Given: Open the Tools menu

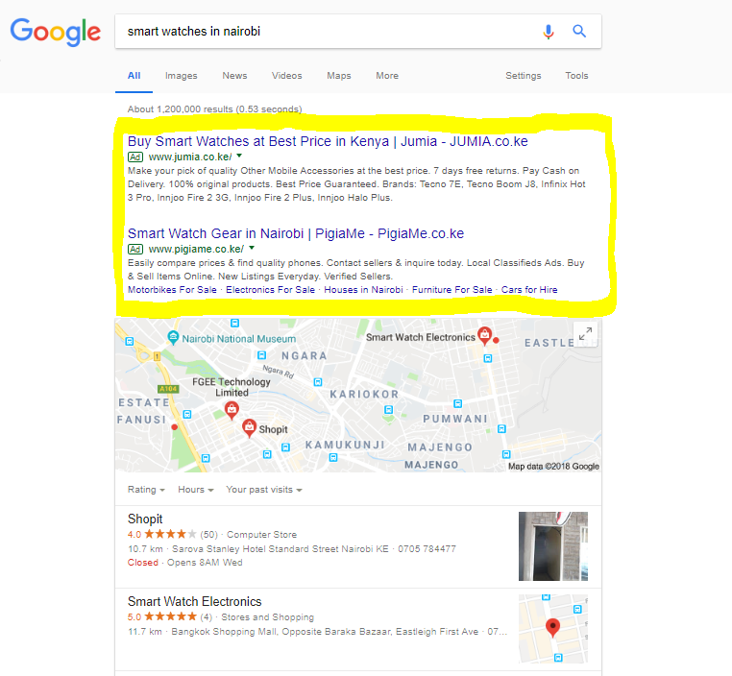Looking at the screenshot, I should tap(576, 76).
